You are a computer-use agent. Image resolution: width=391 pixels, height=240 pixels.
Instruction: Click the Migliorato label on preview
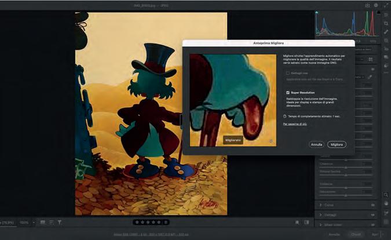(x=233, y=140)
